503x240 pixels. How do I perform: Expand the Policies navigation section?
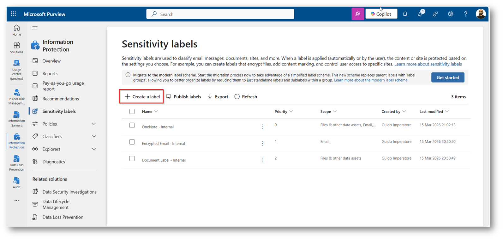[94, 124]
